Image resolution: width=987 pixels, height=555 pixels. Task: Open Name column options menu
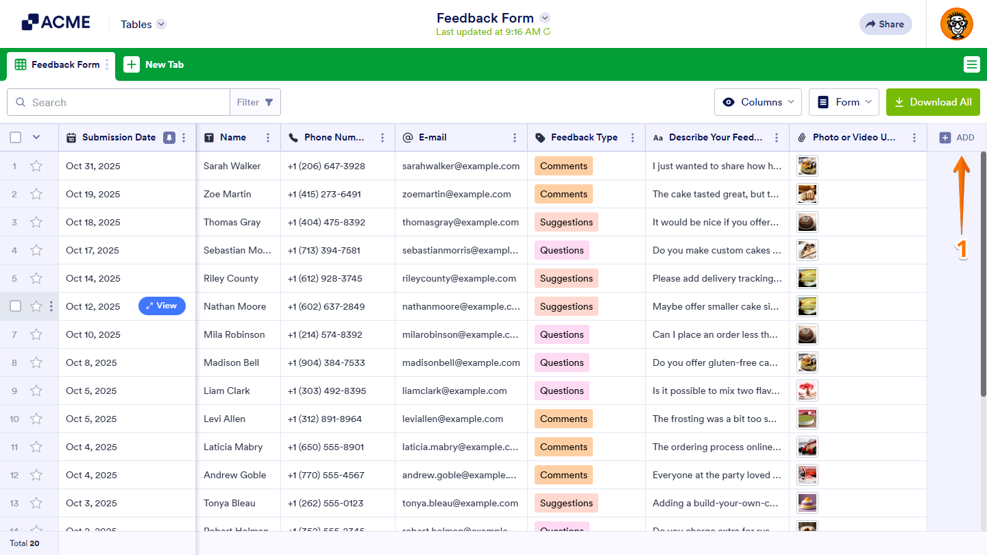pos(268,138)
